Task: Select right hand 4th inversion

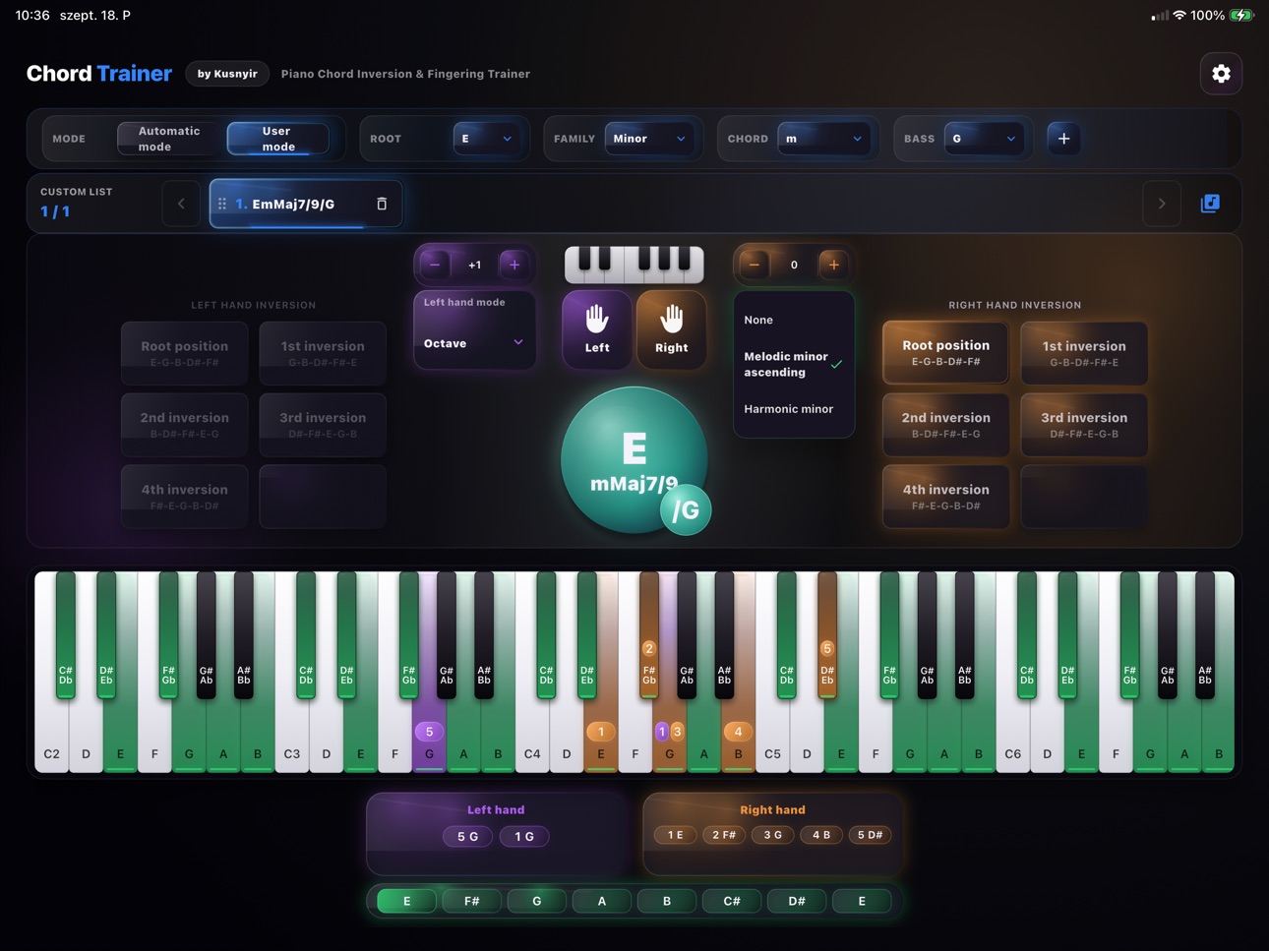Action: (946, 496)
